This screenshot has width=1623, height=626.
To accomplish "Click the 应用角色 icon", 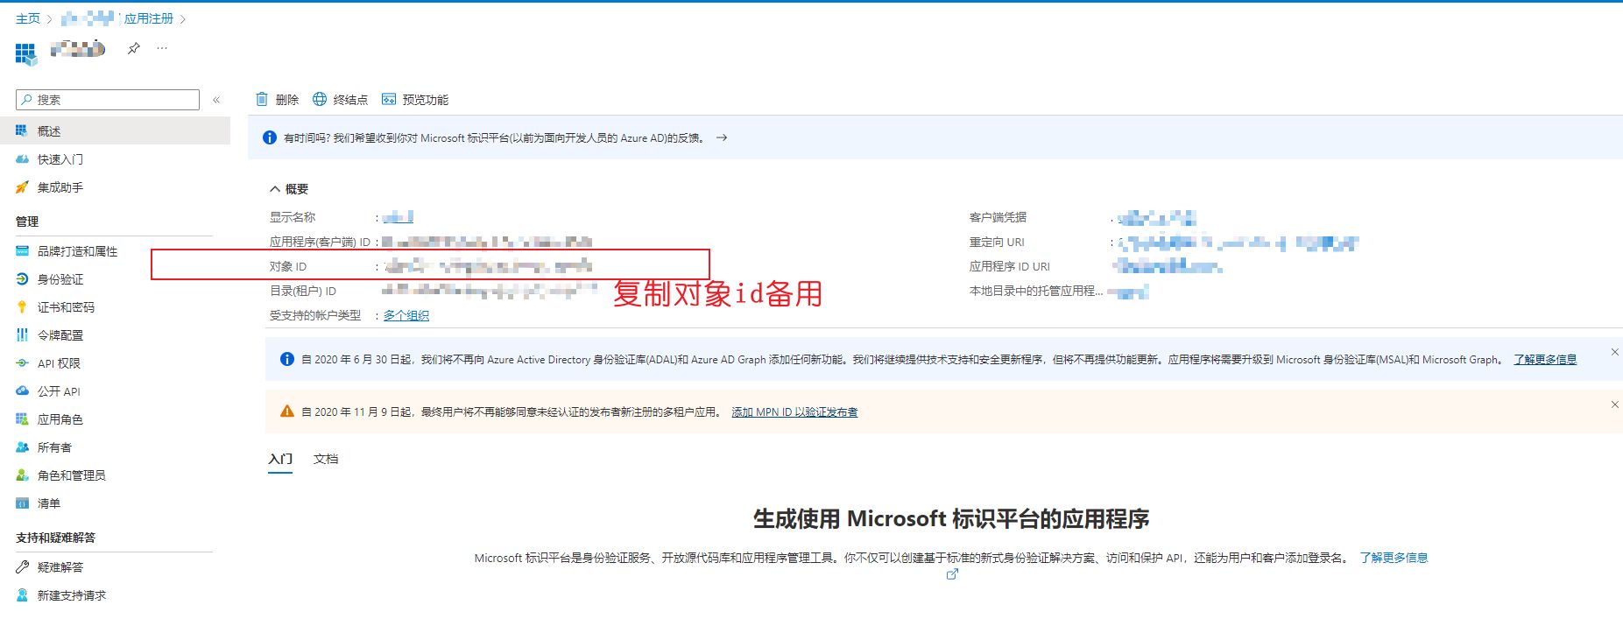I will pos(22,419).
